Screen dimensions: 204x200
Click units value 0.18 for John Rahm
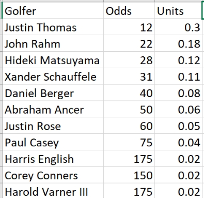[178, 43]
